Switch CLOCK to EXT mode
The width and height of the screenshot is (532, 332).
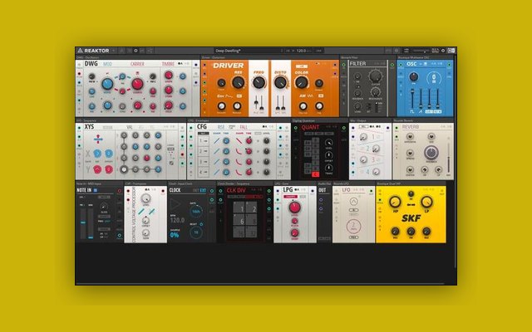pos(203,190)
